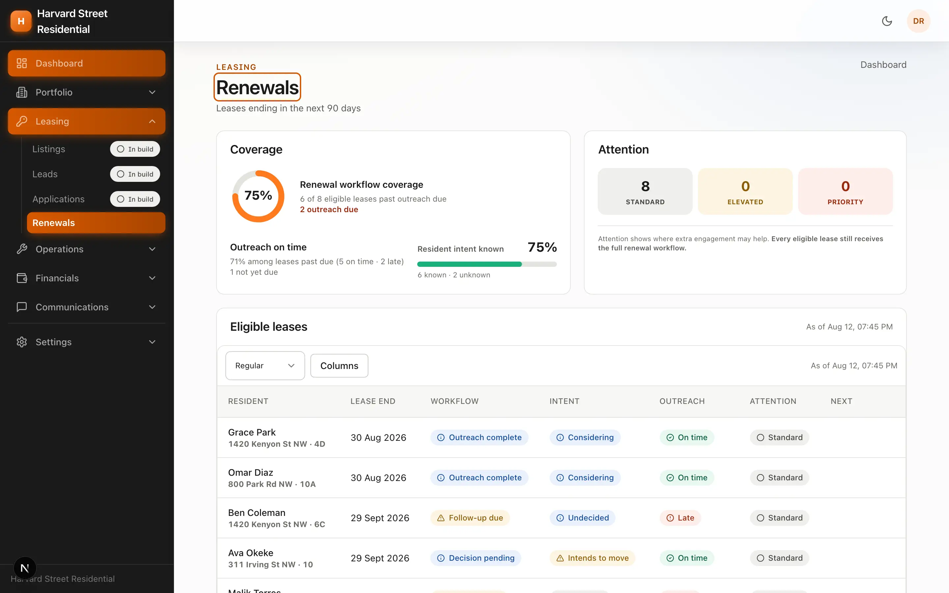This screenshot has width=949, height=593.
Task: Expand the Financials menu chevron
Action: (x=152, y=278)
